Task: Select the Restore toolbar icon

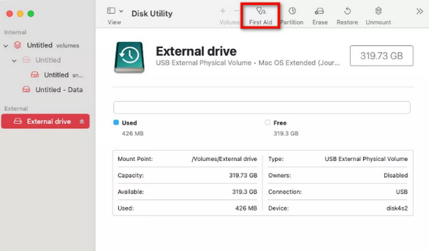Action: click(x=347, y=15)
